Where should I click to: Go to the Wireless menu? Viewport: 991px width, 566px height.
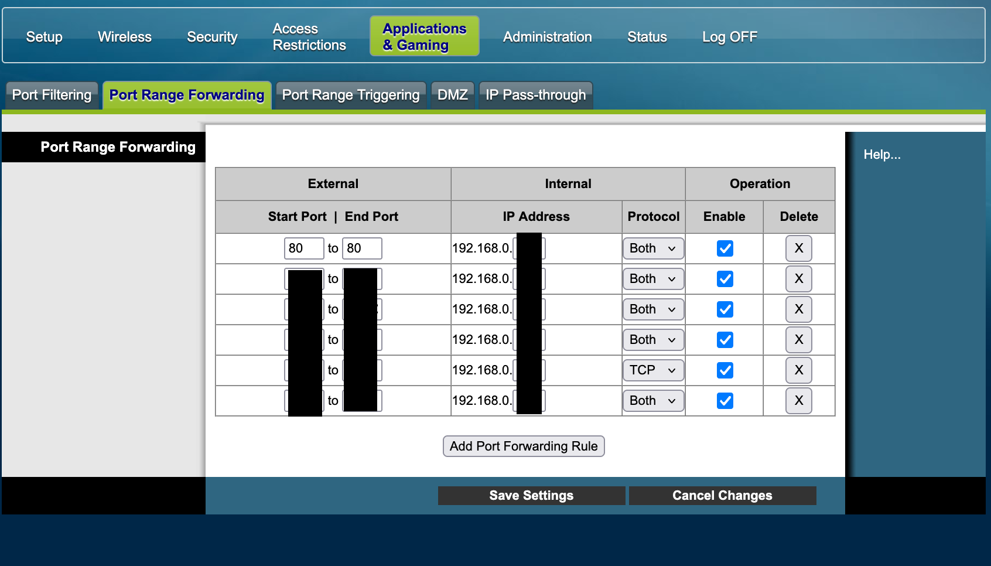tap(125, 37)
